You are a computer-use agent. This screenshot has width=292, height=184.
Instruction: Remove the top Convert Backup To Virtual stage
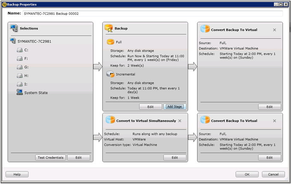point(274,30)
